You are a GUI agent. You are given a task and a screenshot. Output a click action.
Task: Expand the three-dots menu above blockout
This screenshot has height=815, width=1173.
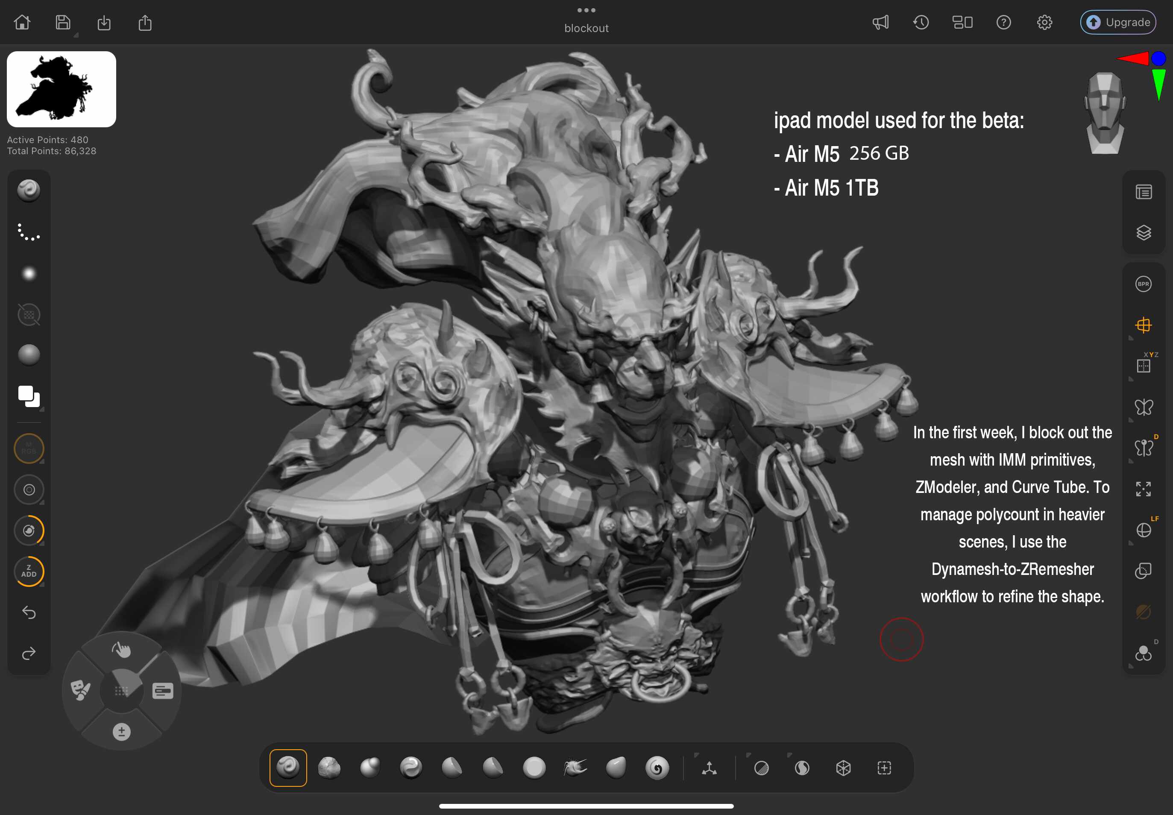click(586, 10)
